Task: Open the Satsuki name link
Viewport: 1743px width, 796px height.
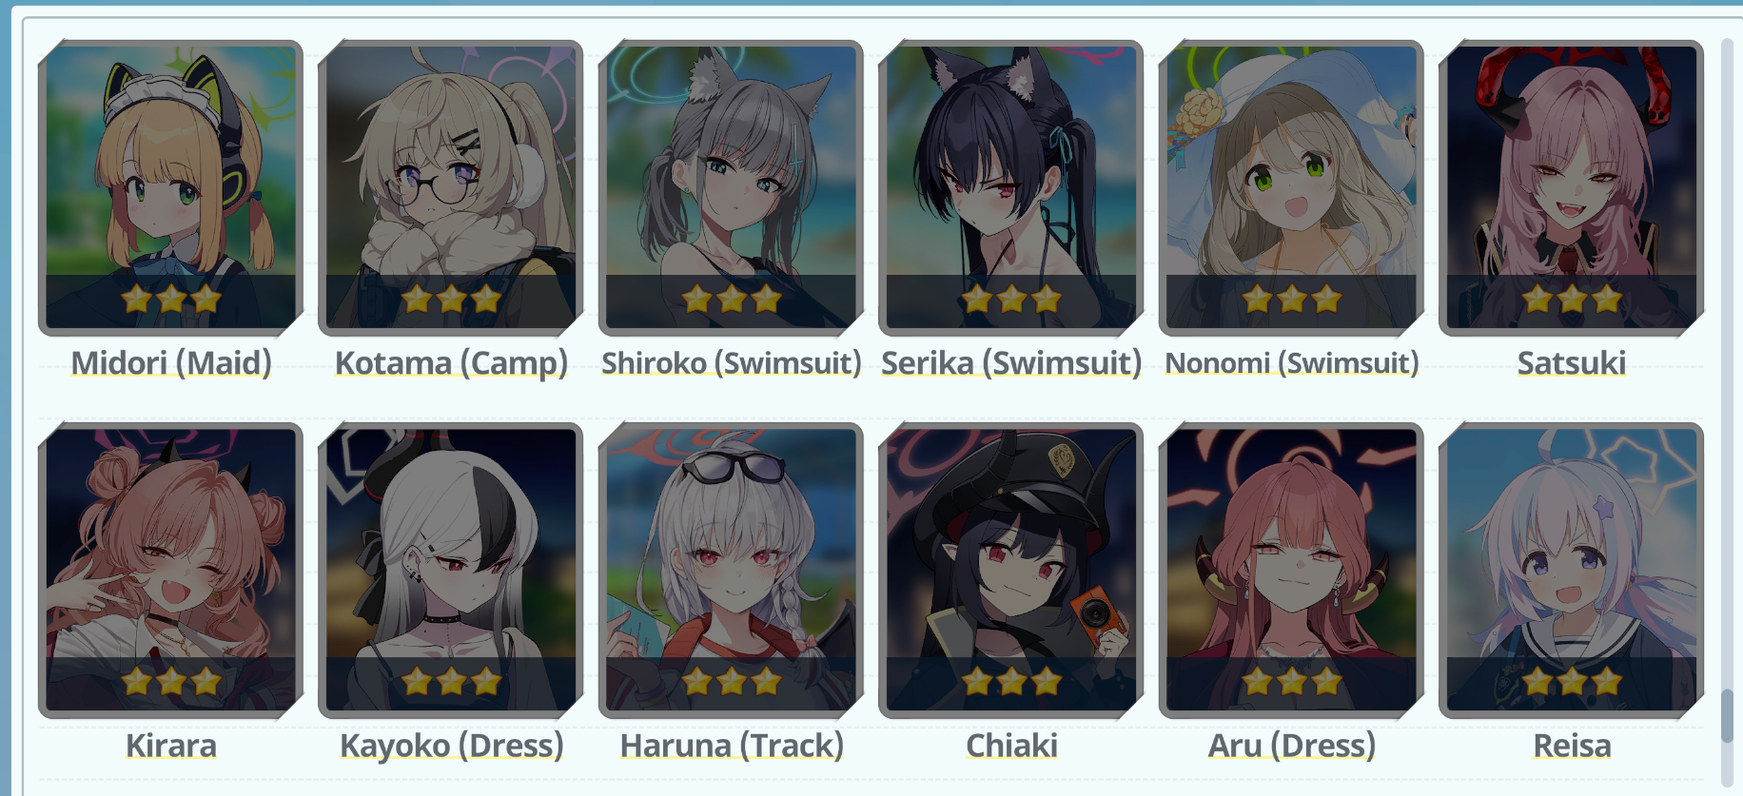Action: coord(1572,363)
